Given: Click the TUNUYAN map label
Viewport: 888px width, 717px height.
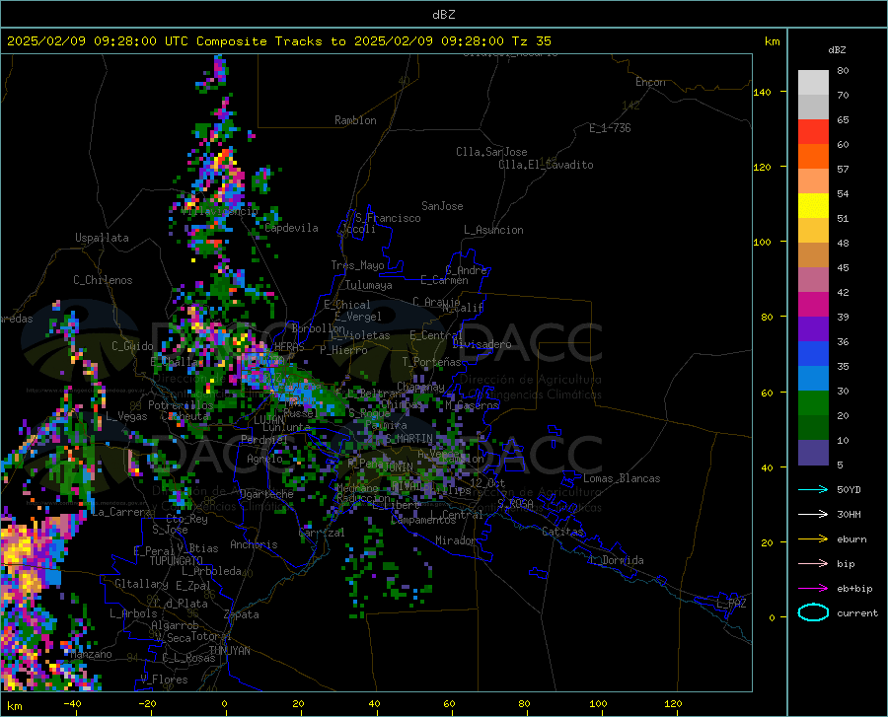Looking at the screenshot, I should click(x=229, y=651).
